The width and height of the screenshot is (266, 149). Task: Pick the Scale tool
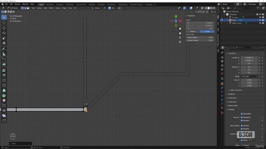(x=4, y=38)
